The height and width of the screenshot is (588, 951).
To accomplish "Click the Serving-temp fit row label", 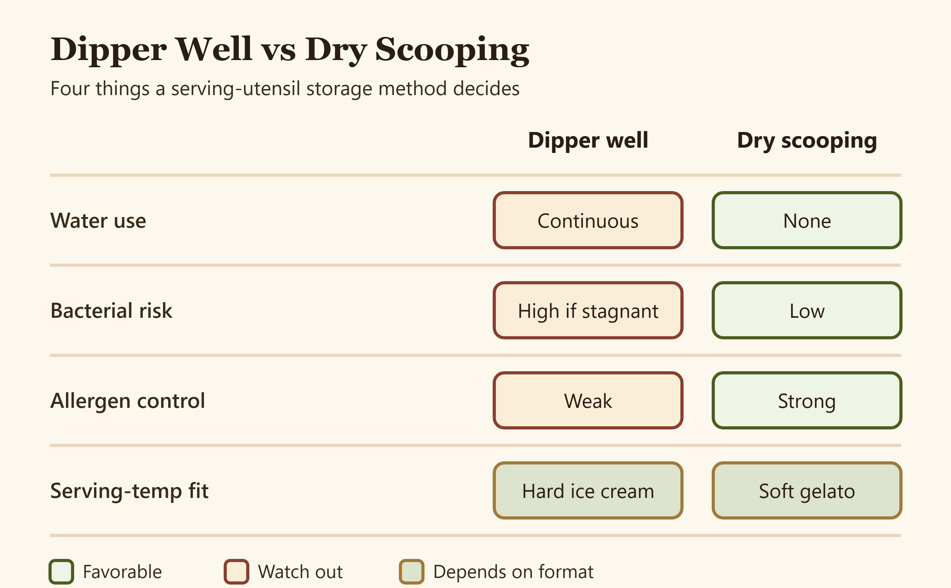I will point(130,491).
